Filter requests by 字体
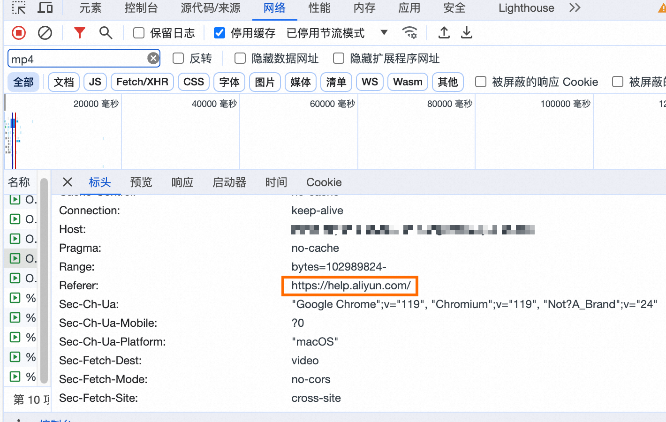 [x=229, y=82]
